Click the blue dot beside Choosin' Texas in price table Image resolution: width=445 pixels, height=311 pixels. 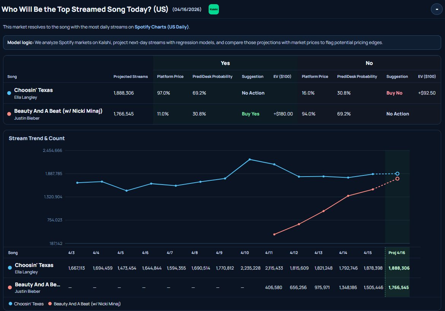click(x=9, y=93)
